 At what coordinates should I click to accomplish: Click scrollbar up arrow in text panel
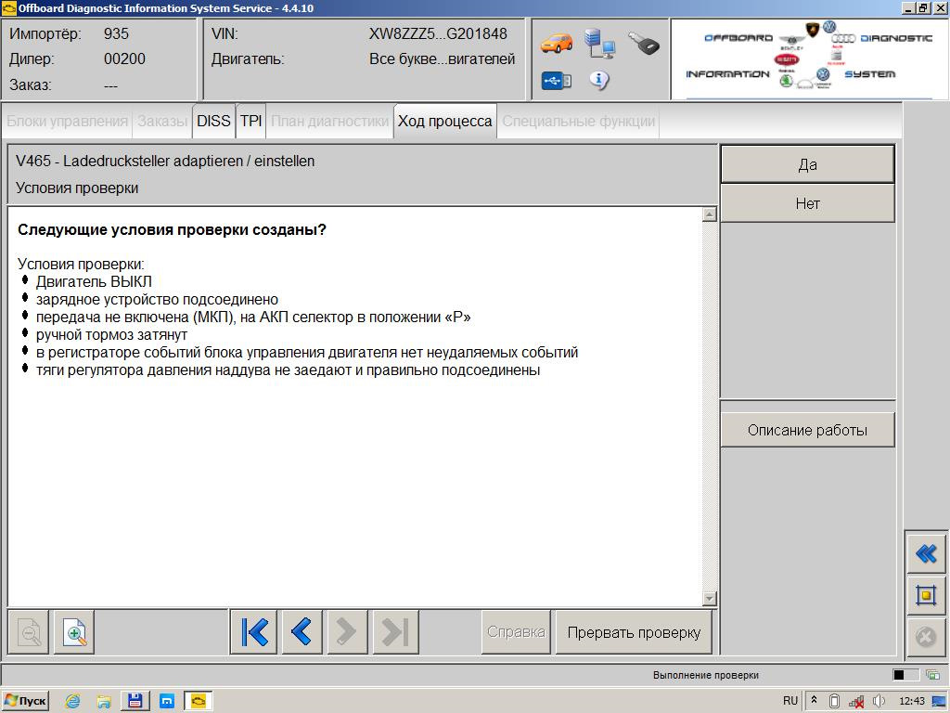click(x=710, y=214)
